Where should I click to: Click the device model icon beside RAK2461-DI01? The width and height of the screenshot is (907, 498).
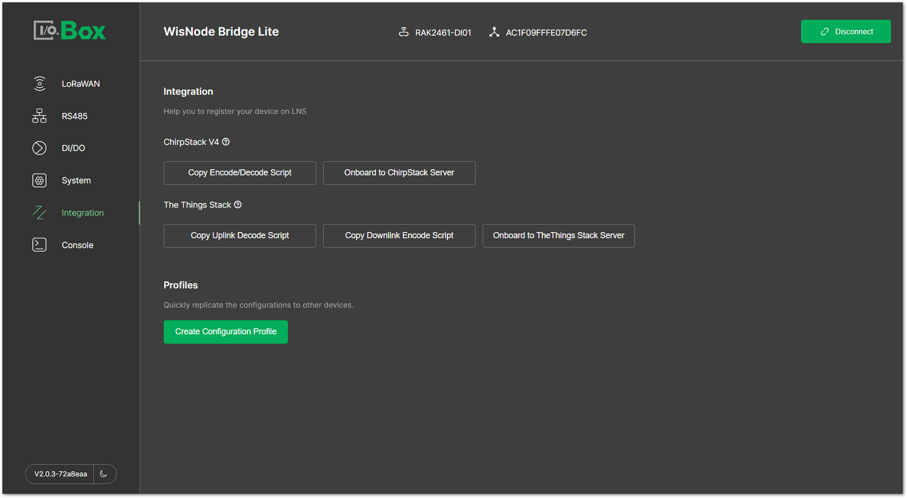[x=403, y=32]
